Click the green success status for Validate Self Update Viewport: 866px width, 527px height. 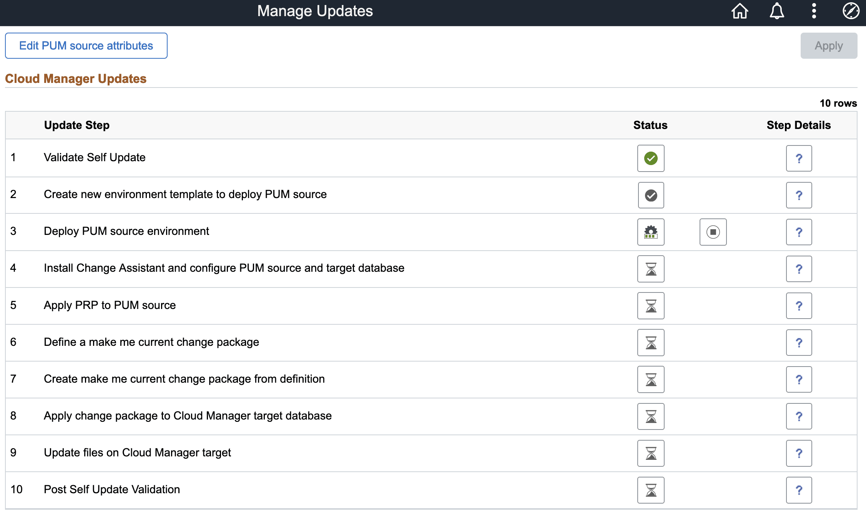click(650, 158)
